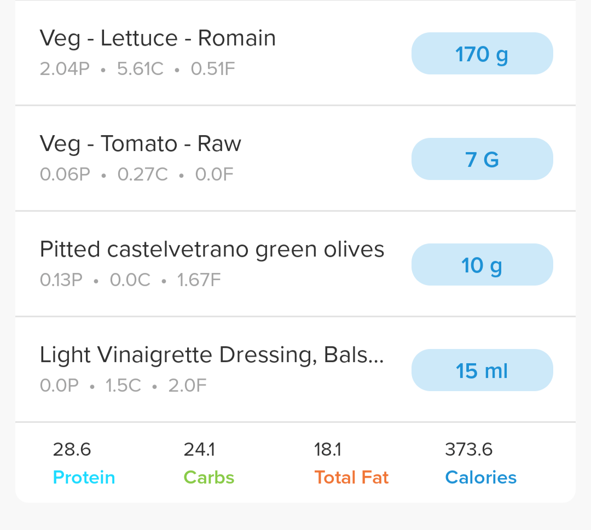
Task: Click the lettuce macros line 2.04P 5.61C 0.51F
Action: tap(137, 69)
